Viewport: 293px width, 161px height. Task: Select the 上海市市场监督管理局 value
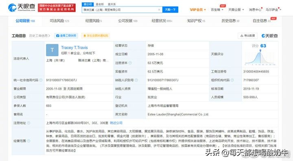(163, 106)
